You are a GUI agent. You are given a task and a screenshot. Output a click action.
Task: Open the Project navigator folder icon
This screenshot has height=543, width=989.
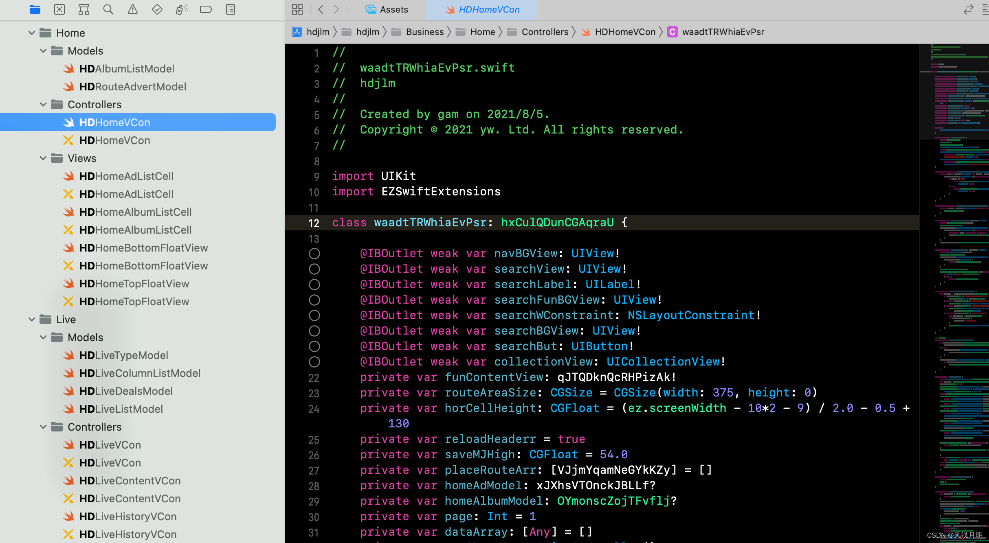point(35,9)
